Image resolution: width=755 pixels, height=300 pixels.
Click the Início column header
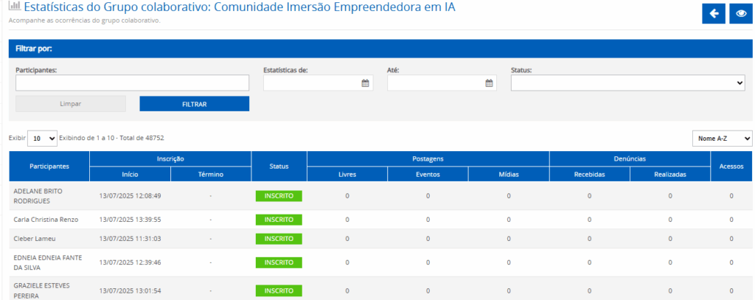[130, 175]
